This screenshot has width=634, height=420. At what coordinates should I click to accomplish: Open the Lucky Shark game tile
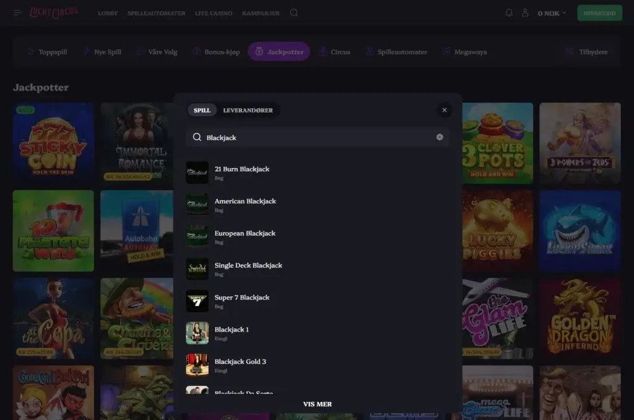580,231
